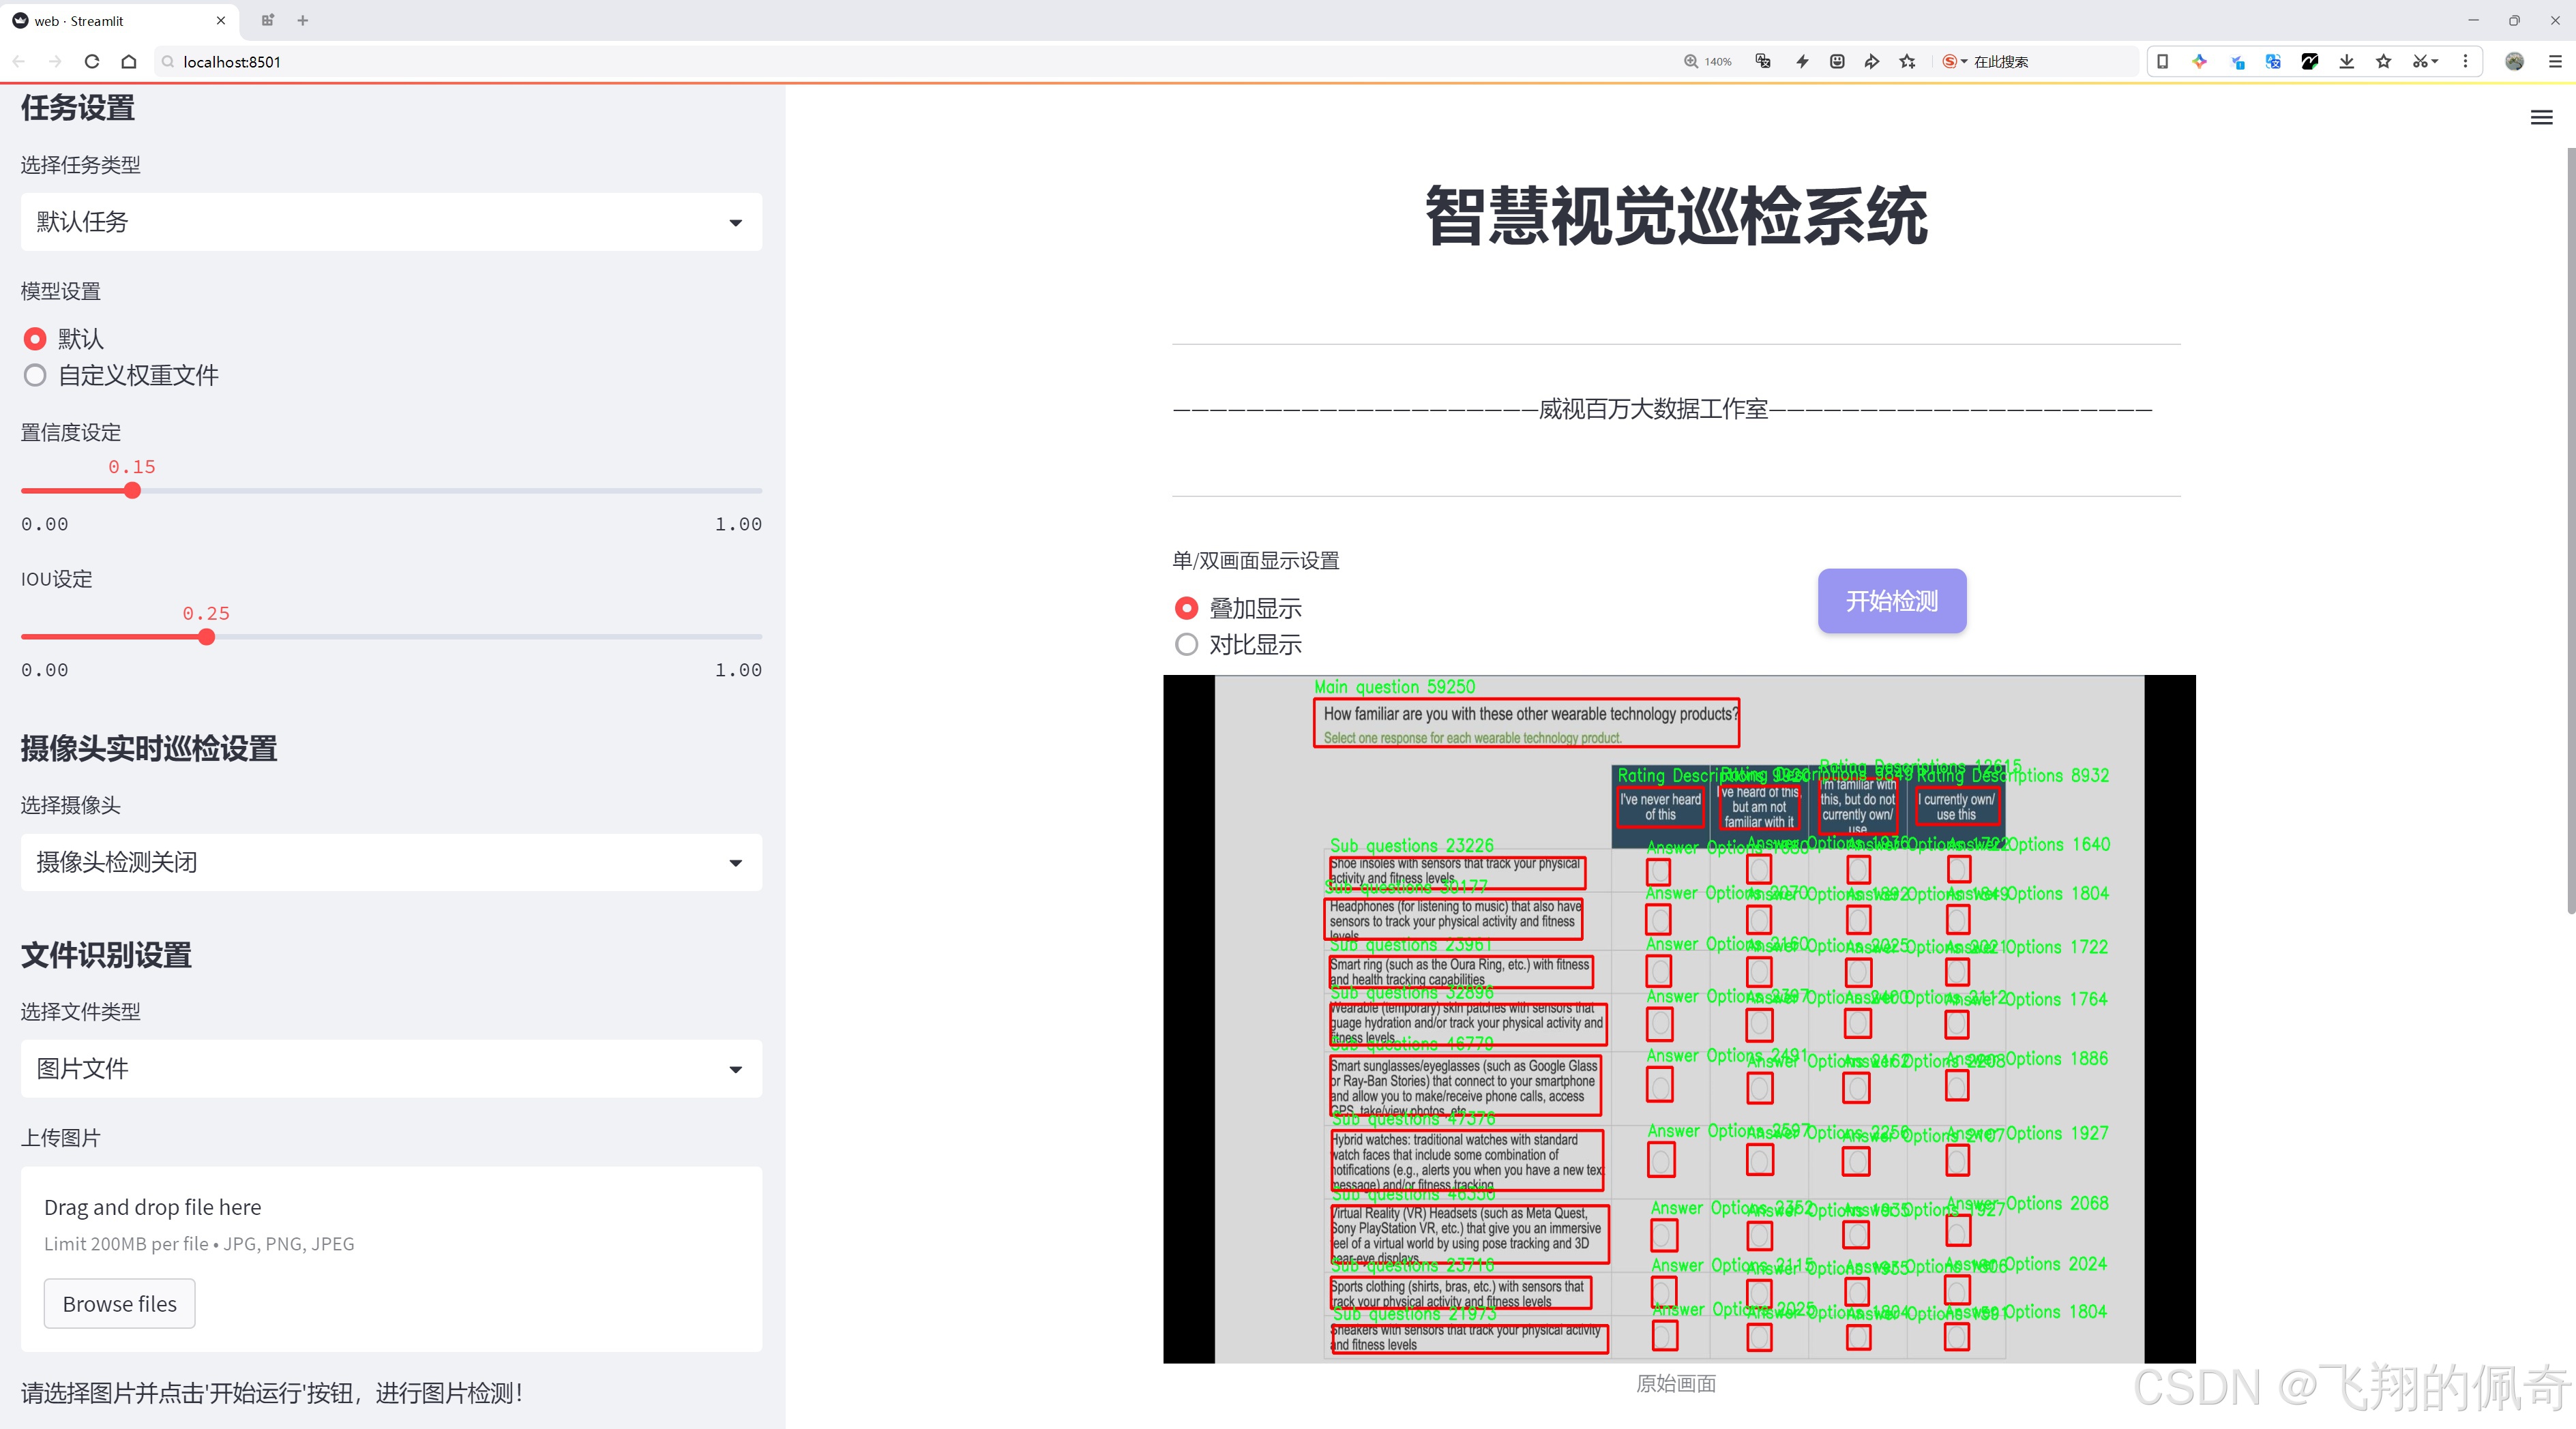2576x1429 pixels.
Task: Click the 置信度设定 slider handle at 0.15
Action: [132, 491]
